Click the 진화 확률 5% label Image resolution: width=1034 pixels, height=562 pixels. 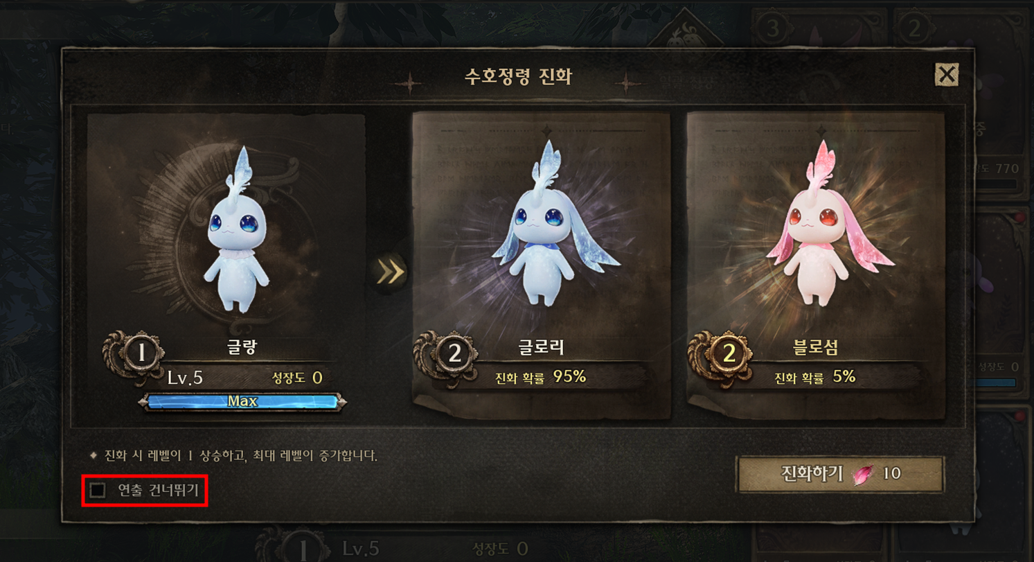(815, 377)
